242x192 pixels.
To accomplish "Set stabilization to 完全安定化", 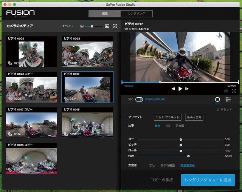I will (x=188, y=165).
